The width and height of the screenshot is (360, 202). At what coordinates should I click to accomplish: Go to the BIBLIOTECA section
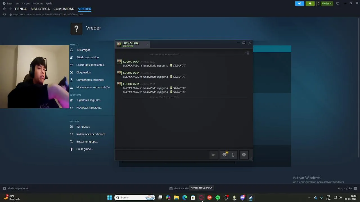click(40, 9)
